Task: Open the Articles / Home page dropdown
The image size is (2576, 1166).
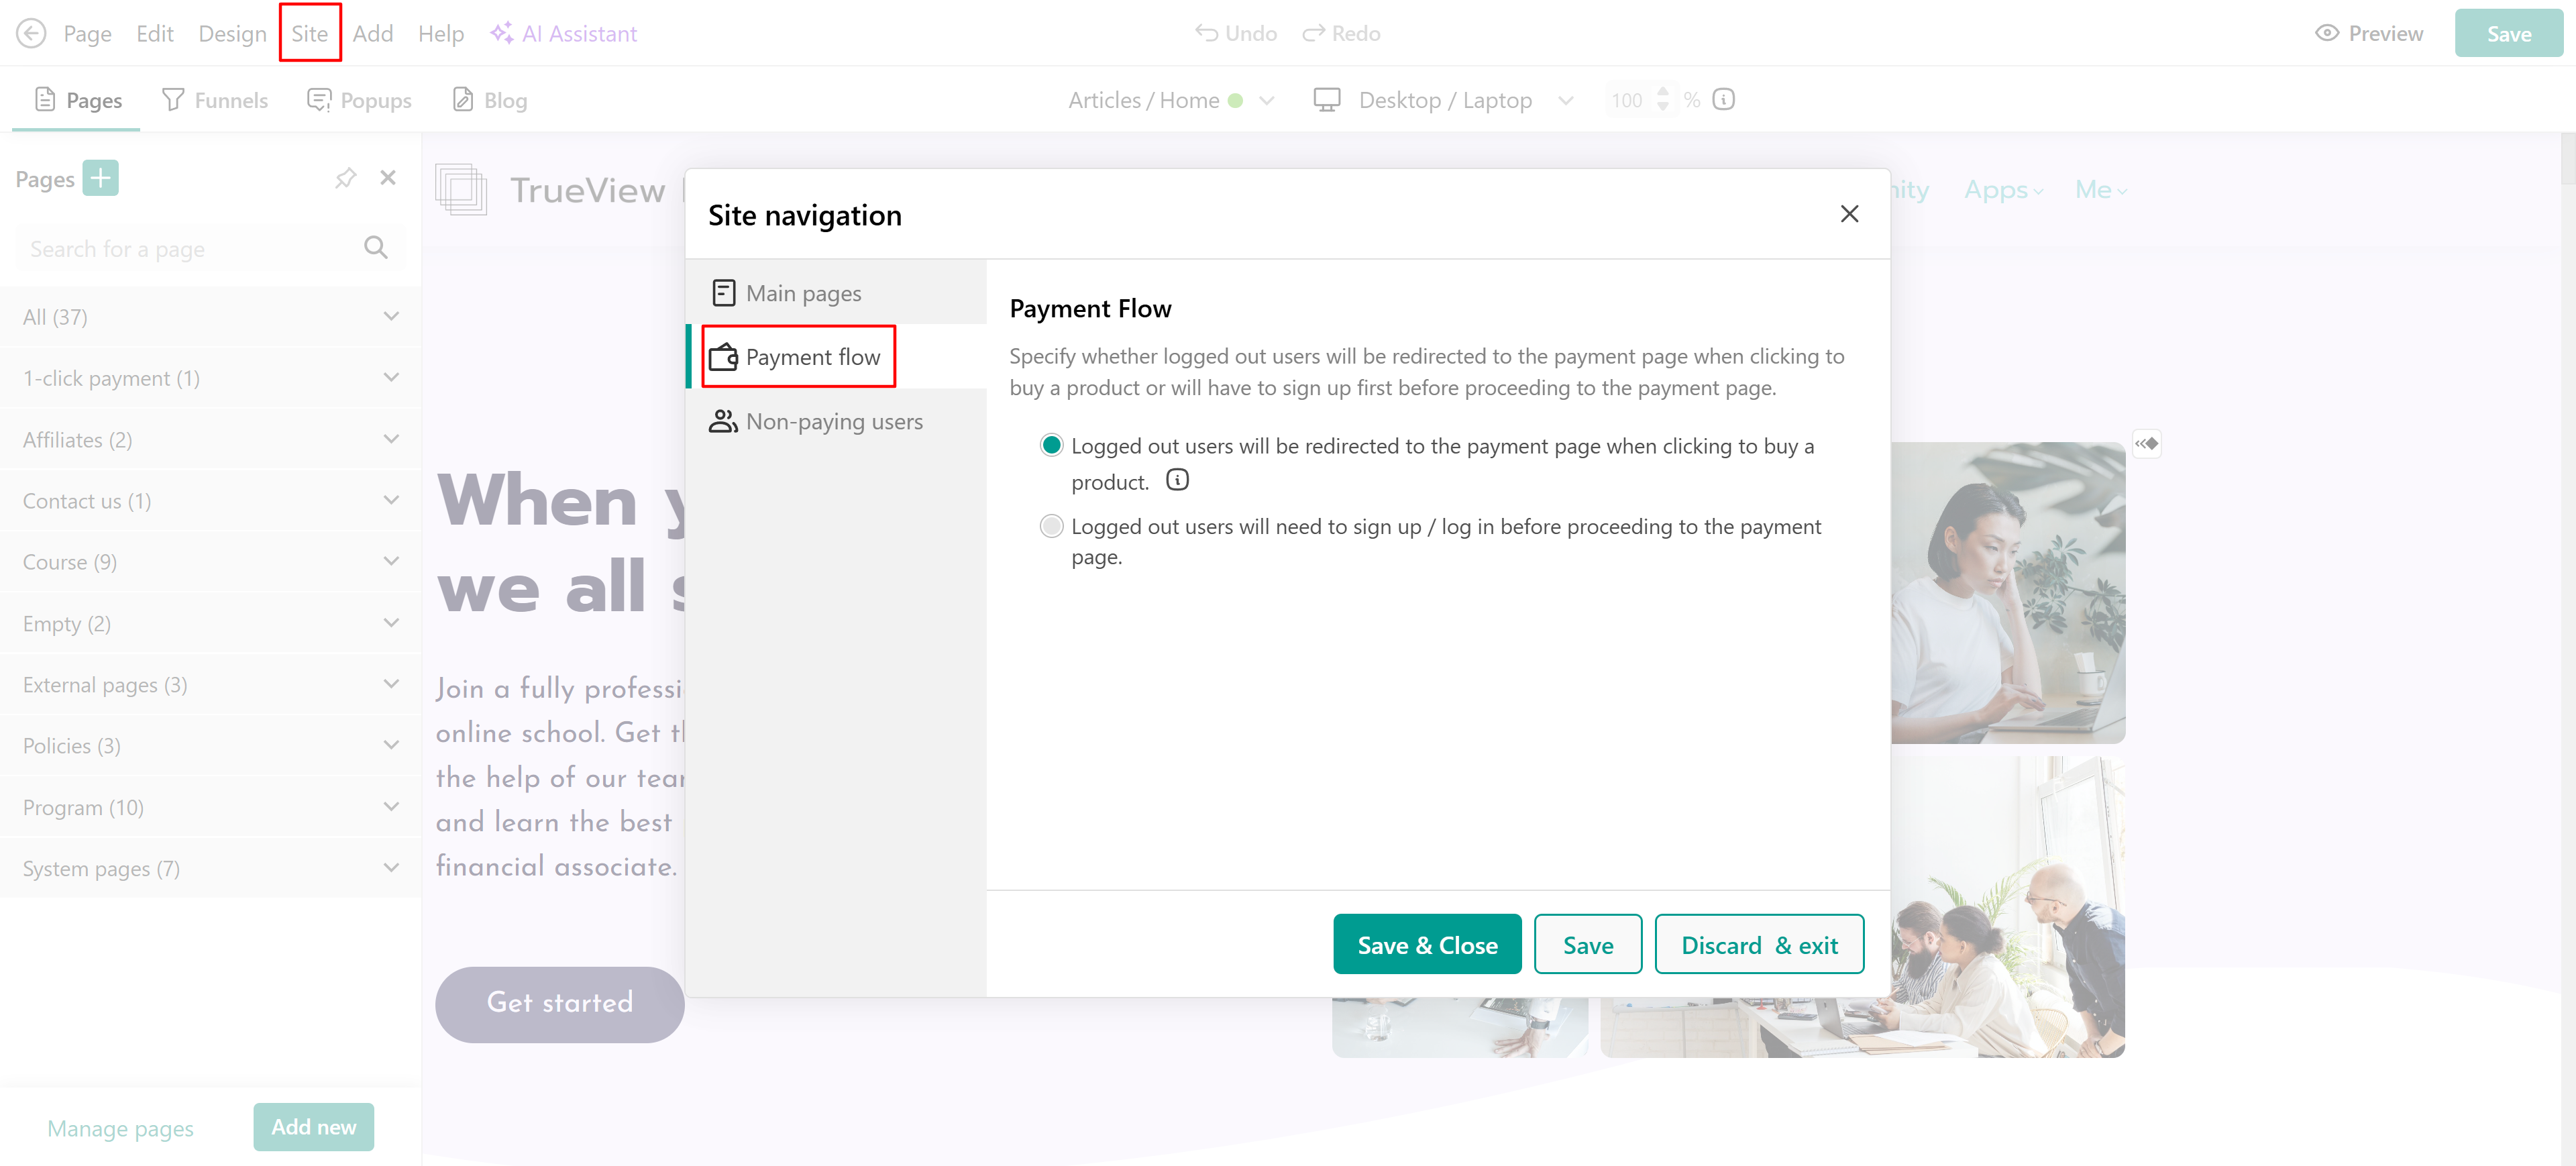Action: 1266,100
